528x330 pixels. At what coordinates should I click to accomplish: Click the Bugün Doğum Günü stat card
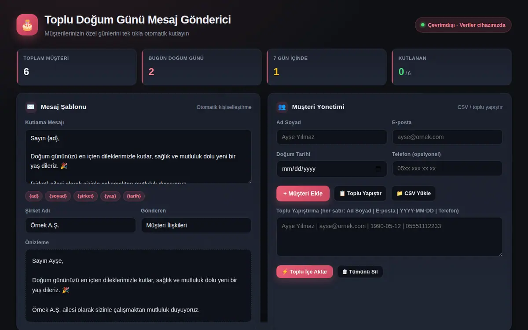click(202, 67)
